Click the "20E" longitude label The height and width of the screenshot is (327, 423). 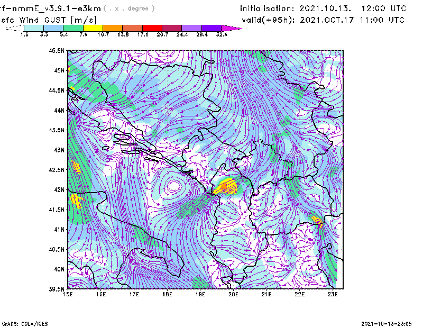233,294
